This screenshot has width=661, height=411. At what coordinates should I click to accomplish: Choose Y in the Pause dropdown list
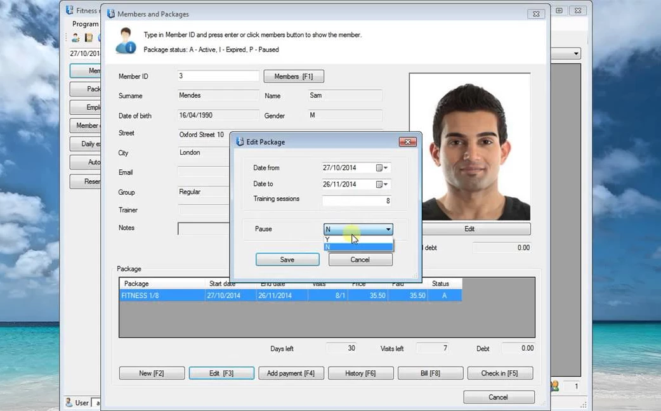coord(358,240)
